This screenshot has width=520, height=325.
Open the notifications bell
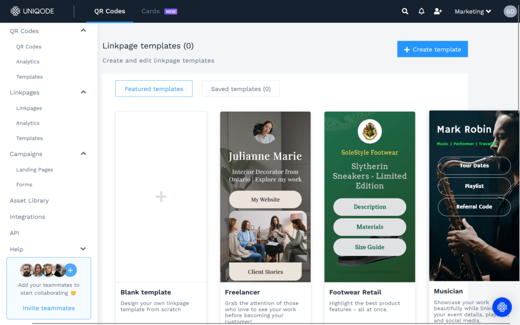point(421,11)
